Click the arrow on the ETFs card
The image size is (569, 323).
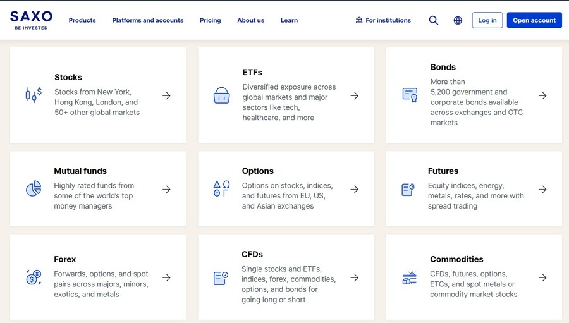coord(355,96)
